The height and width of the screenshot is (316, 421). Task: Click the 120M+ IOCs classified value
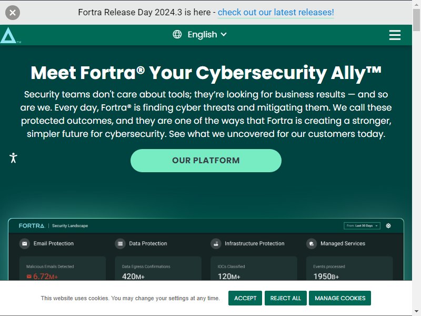[x=229, y=276]
